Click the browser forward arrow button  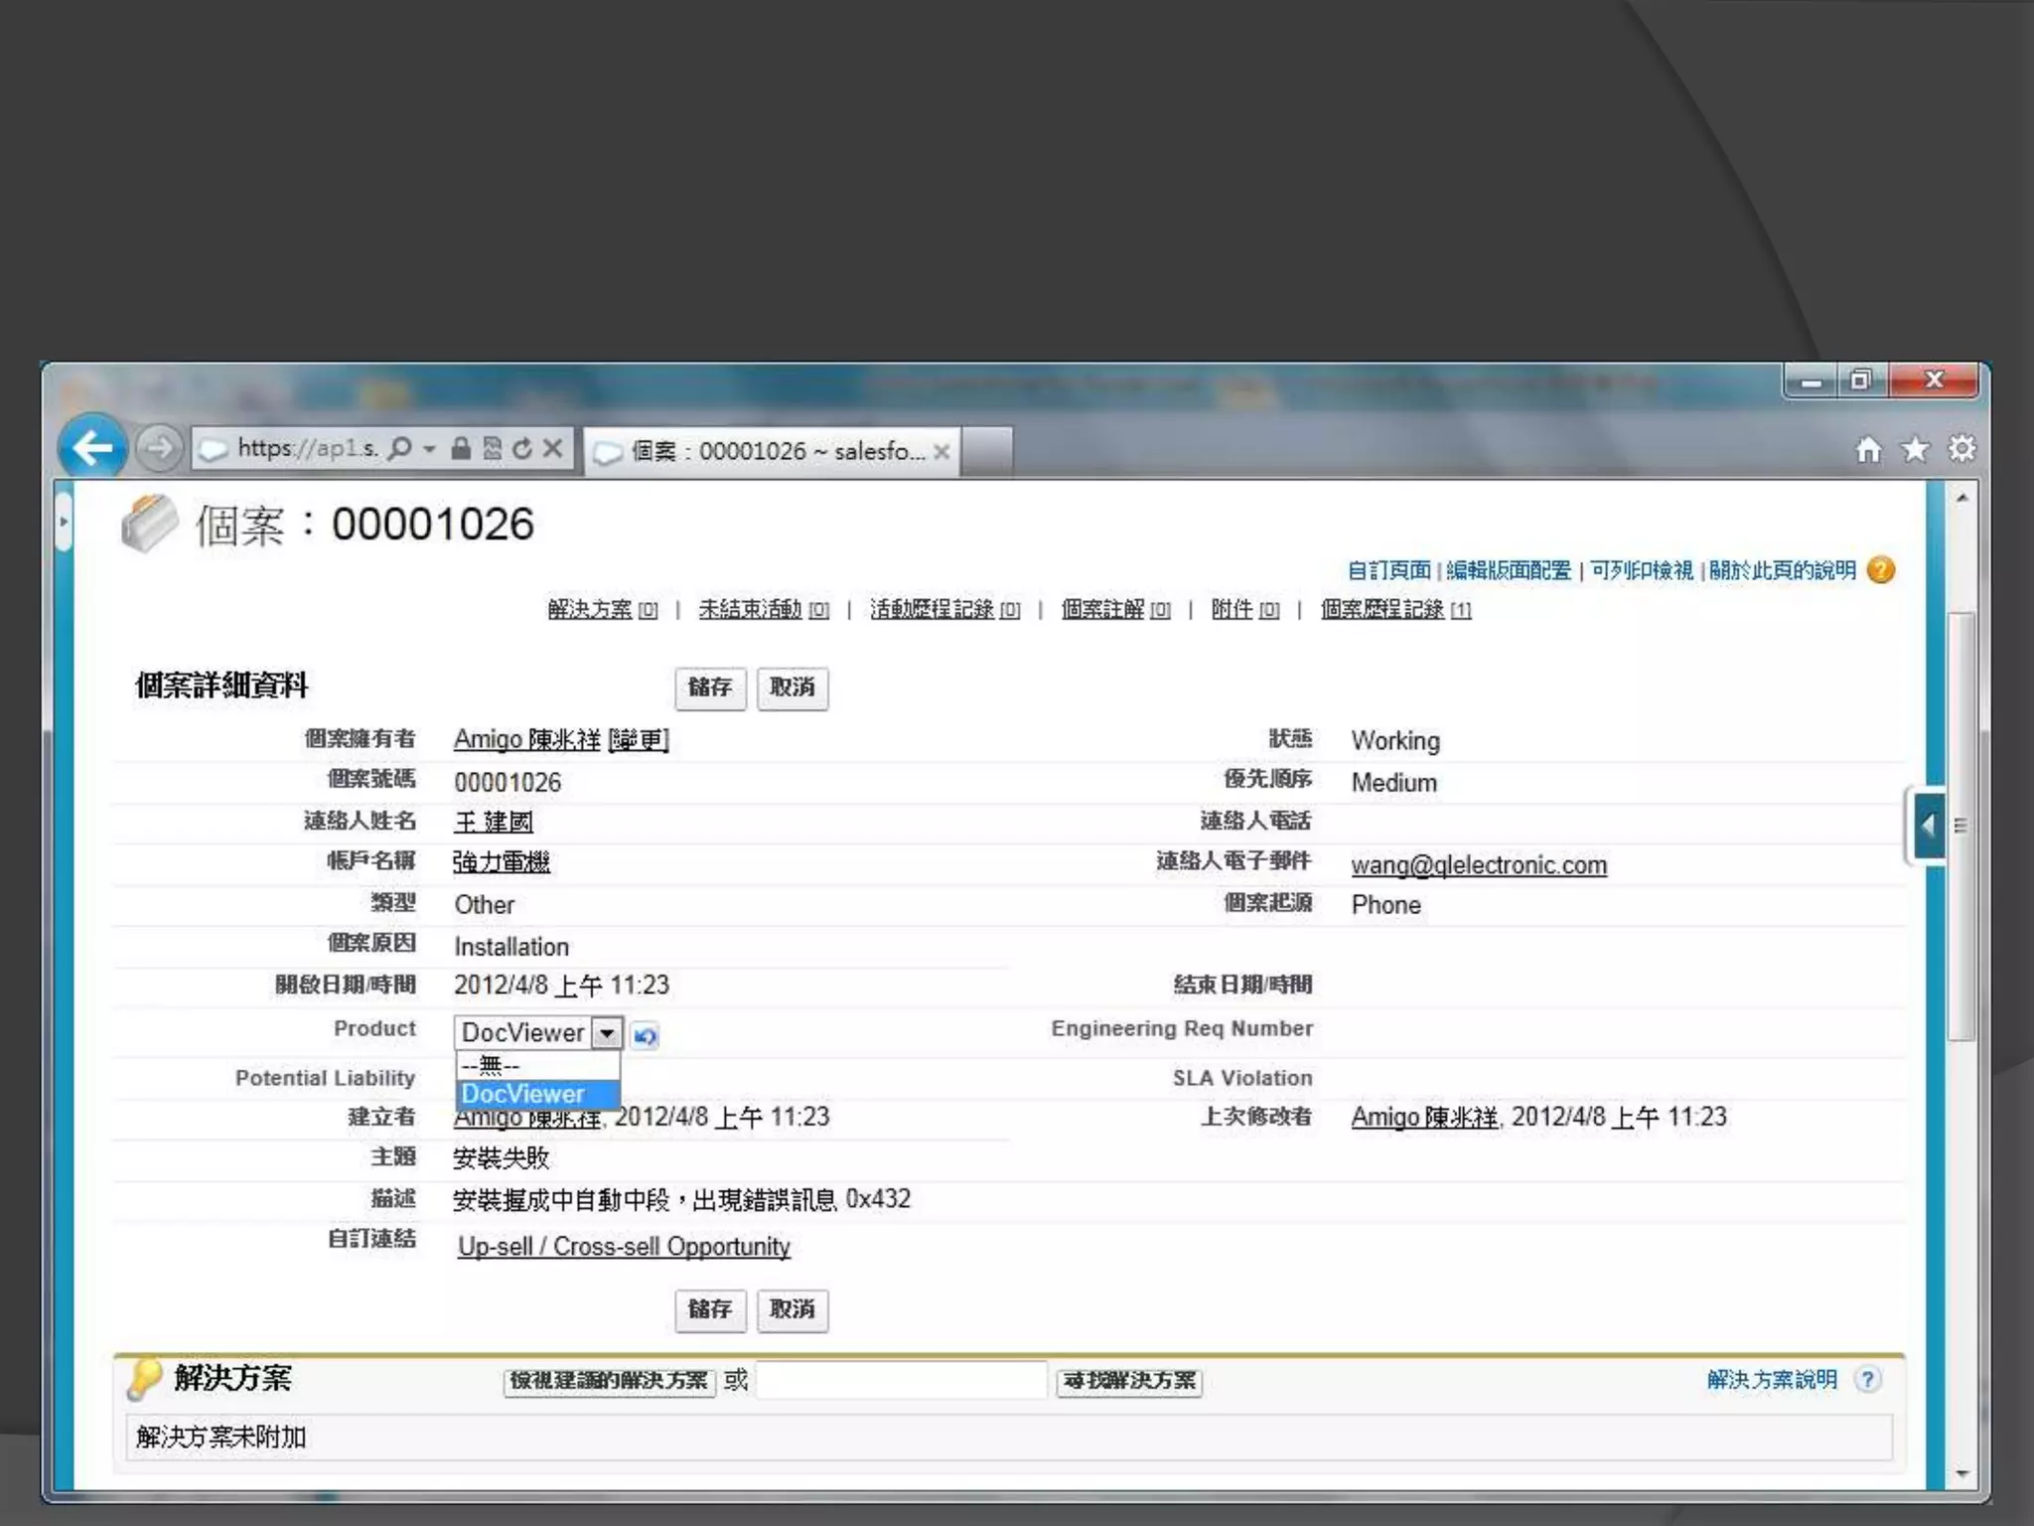(159, 449)
